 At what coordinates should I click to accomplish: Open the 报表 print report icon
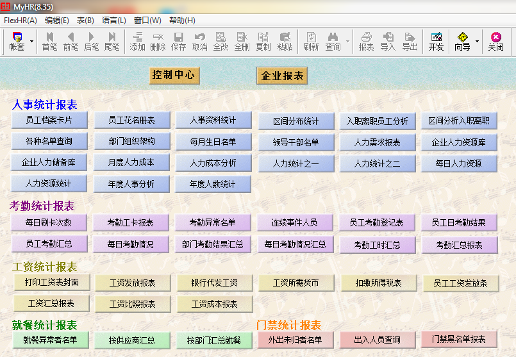(366, 41)
